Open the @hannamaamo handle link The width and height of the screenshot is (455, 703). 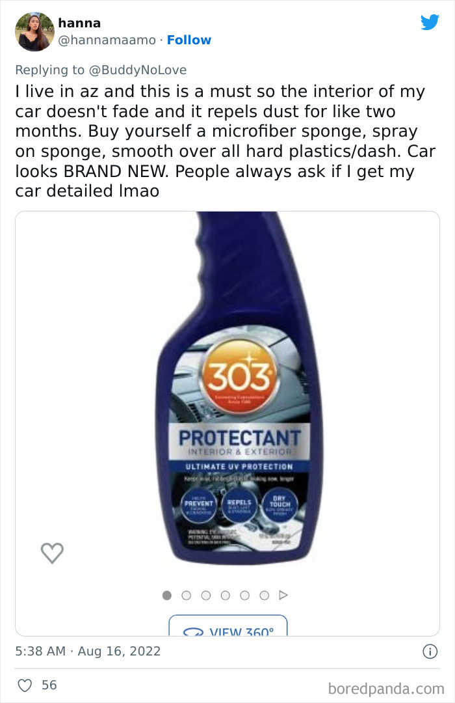(107, 40)
